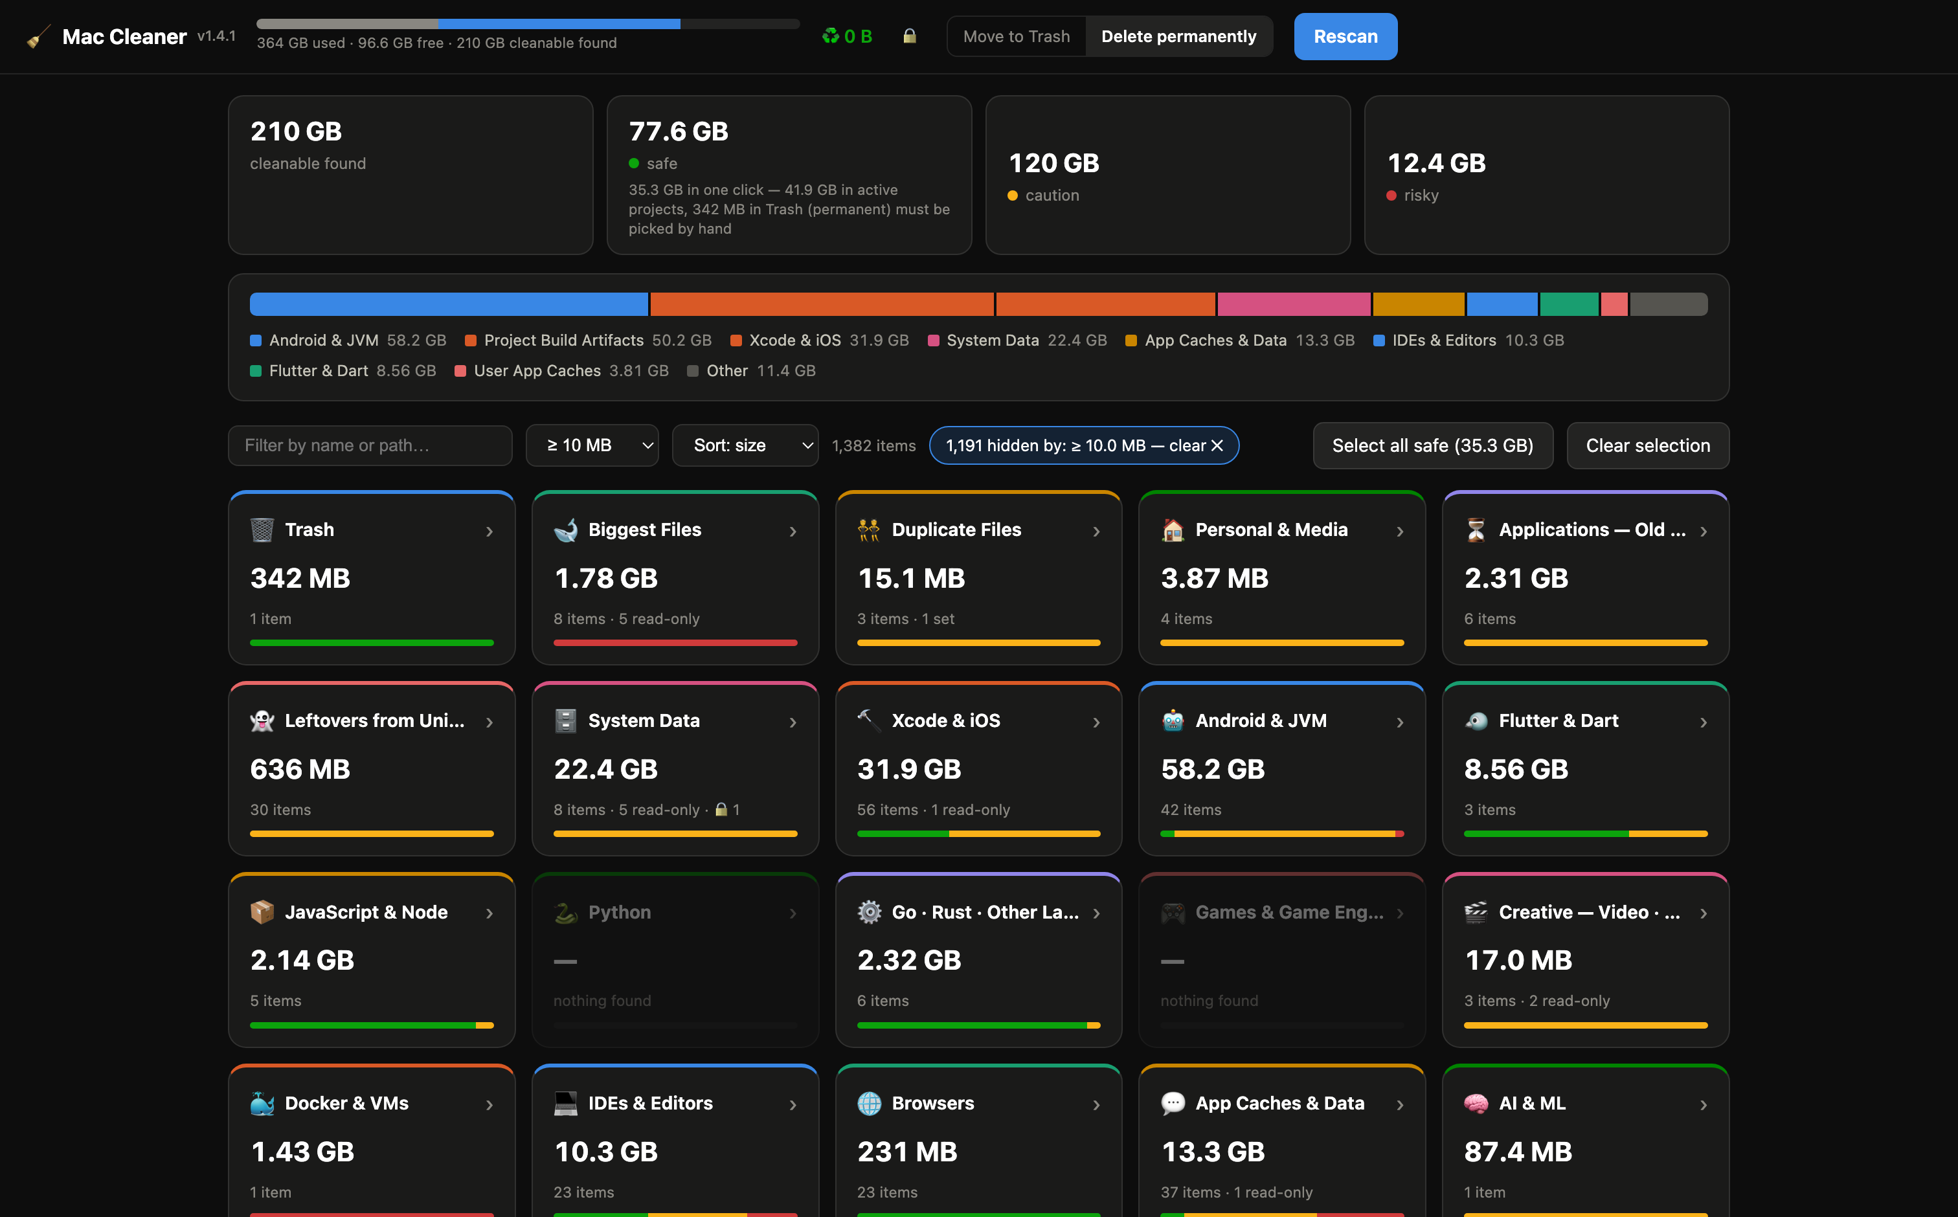Click the Applications Old hourglass icon
Viewport: 1958px width, 1217px height.
pyautogui.click(x=1476, y=530)
